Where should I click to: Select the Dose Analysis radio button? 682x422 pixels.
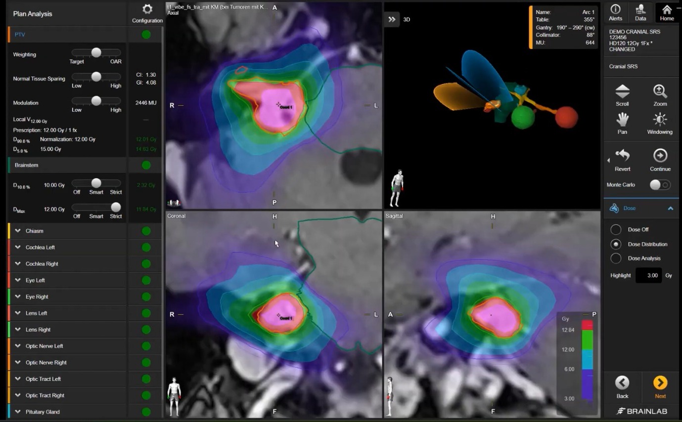[616, 258]
